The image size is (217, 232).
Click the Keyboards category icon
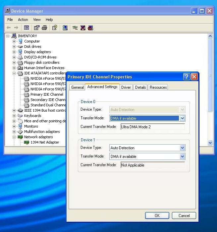(20, 116)
